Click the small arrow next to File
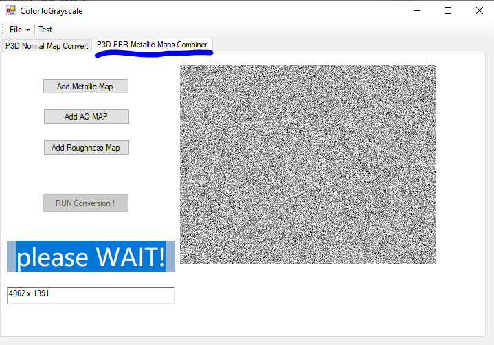494x345 pixels. [x=27, y=30]
